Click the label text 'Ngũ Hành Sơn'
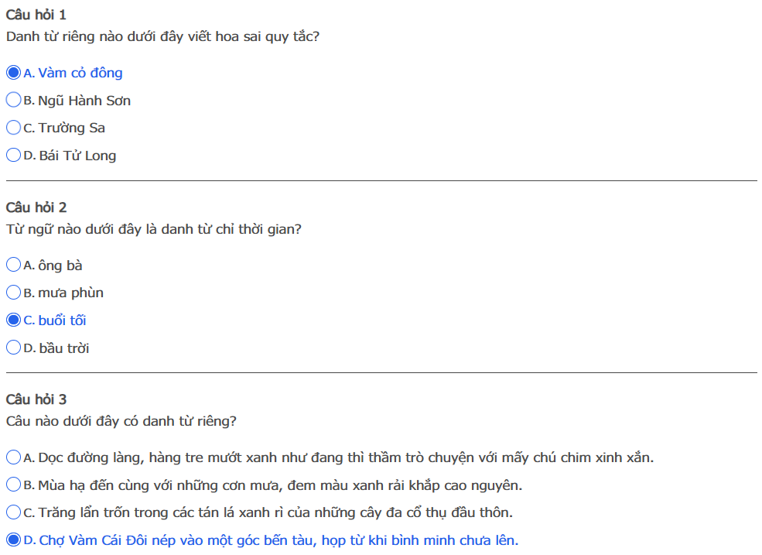The width and height of the screenshot is (762, 555). click(84, 101)
